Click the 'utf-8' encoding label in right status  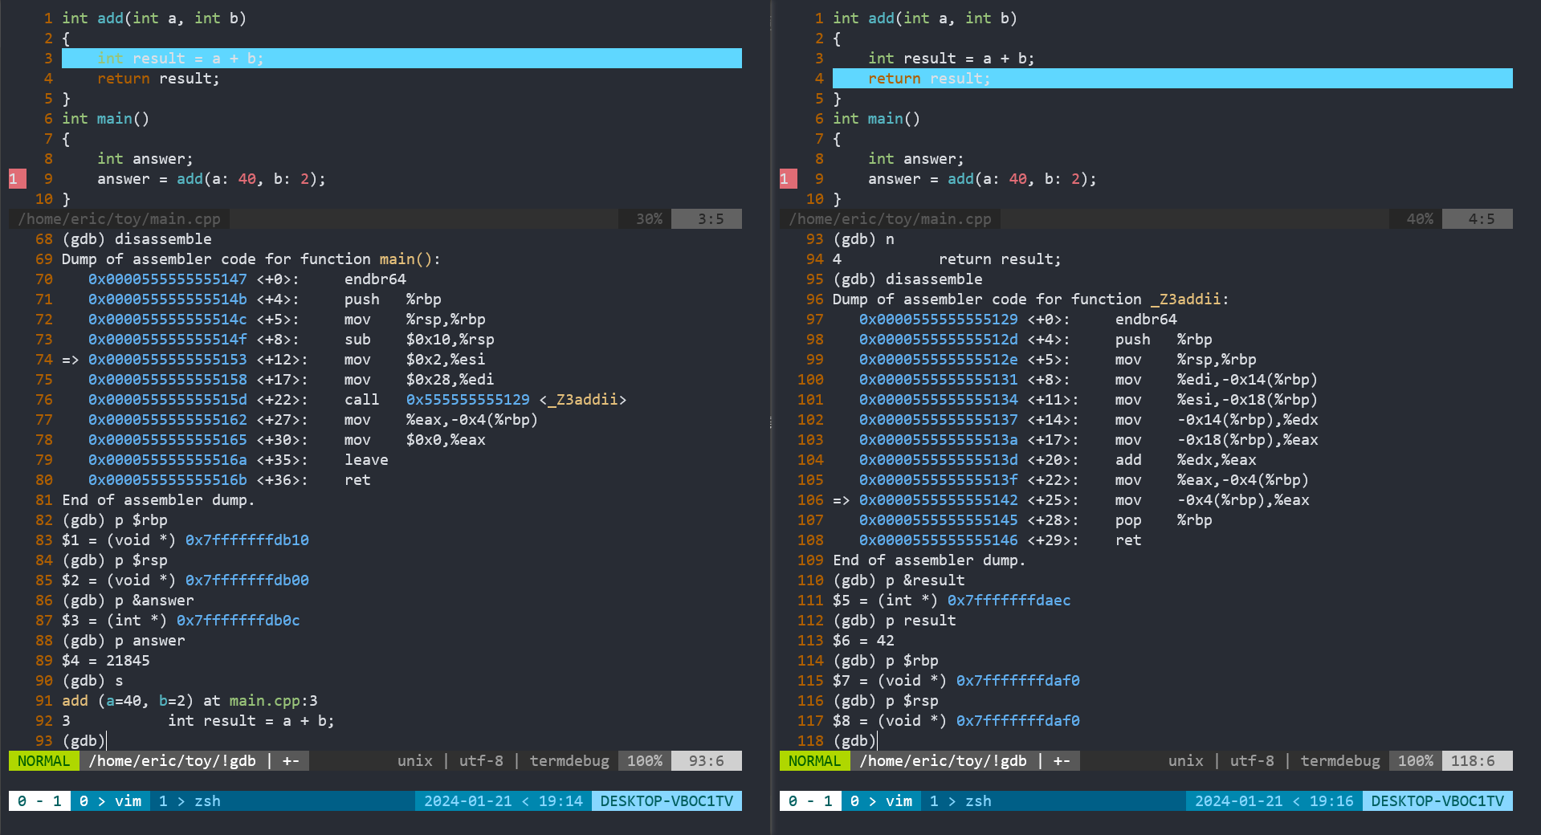tap(1252, 761)
